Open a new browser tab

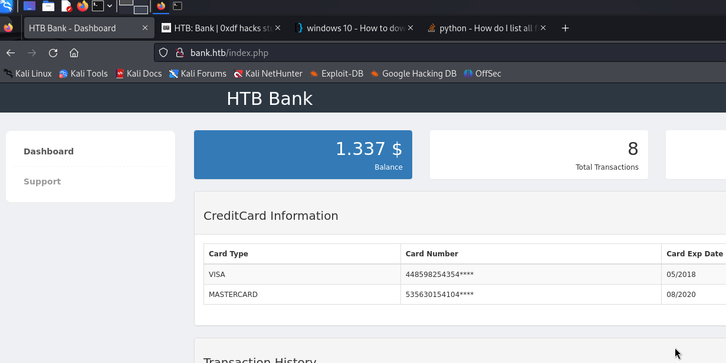(x=565, y=28)
